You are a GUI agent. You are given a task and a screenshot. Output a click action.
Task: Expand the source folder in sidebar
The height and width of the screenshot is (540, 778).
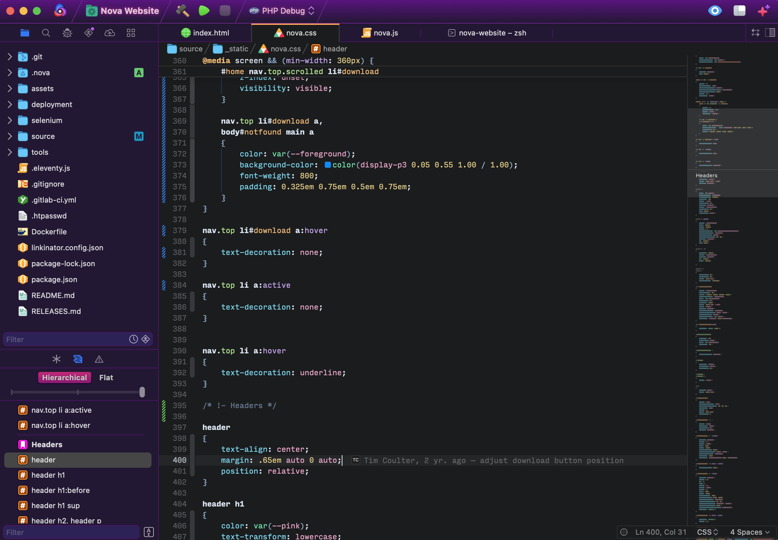tap(9, 136)
